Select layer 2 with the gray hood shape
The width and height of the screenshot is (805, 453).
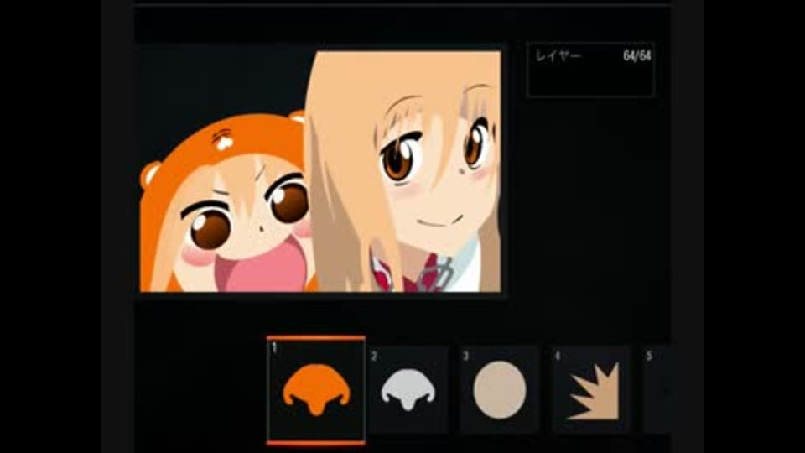click(408, 390)
